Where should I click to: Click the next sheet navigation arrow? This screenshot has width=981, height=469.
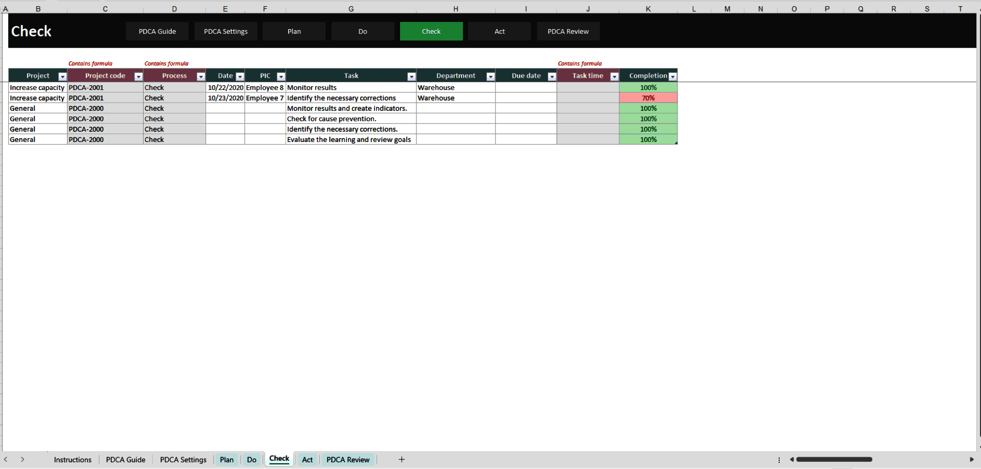tap(23, 459)
